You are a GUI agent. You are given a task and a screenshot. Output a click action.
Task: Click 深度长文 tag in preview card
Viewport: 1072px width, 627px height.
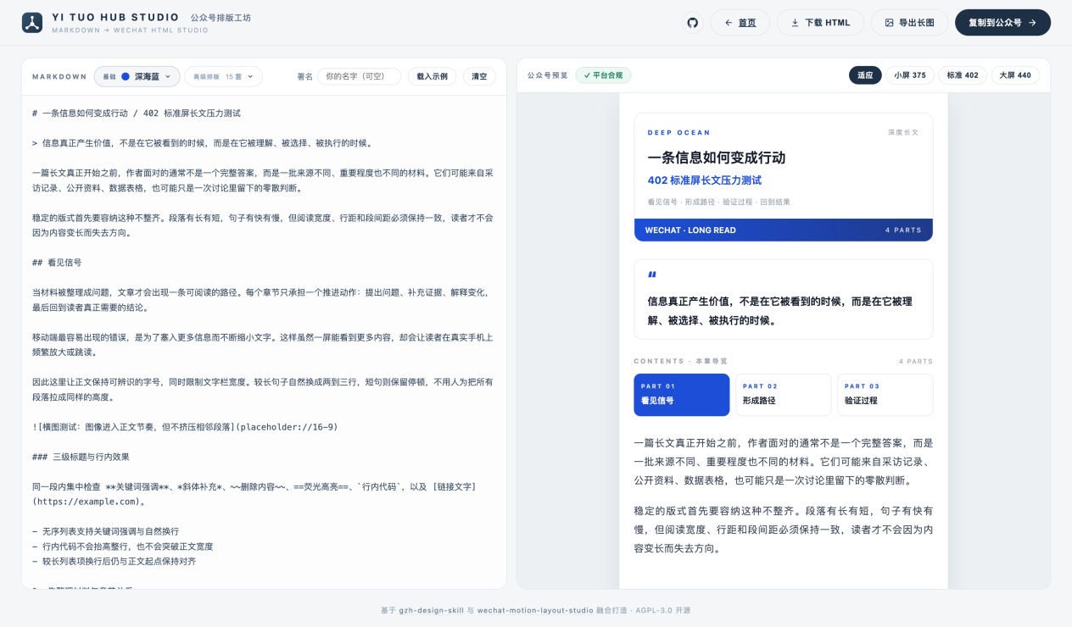point(903,132)
